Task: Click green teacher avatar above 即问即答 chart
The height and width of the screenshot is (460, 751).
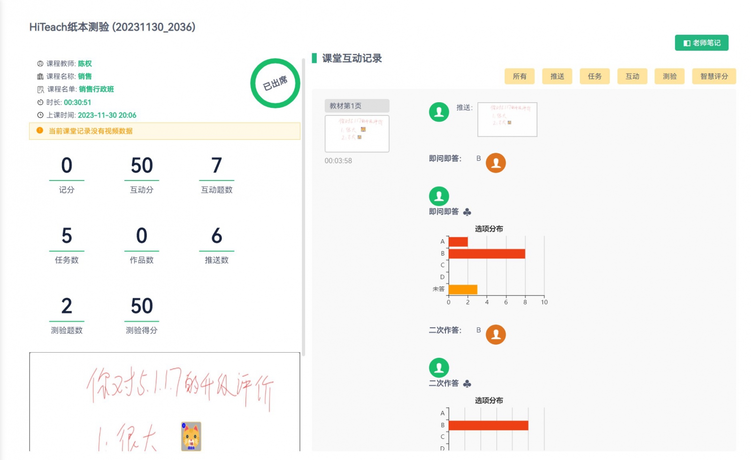Action: point(439,196)
